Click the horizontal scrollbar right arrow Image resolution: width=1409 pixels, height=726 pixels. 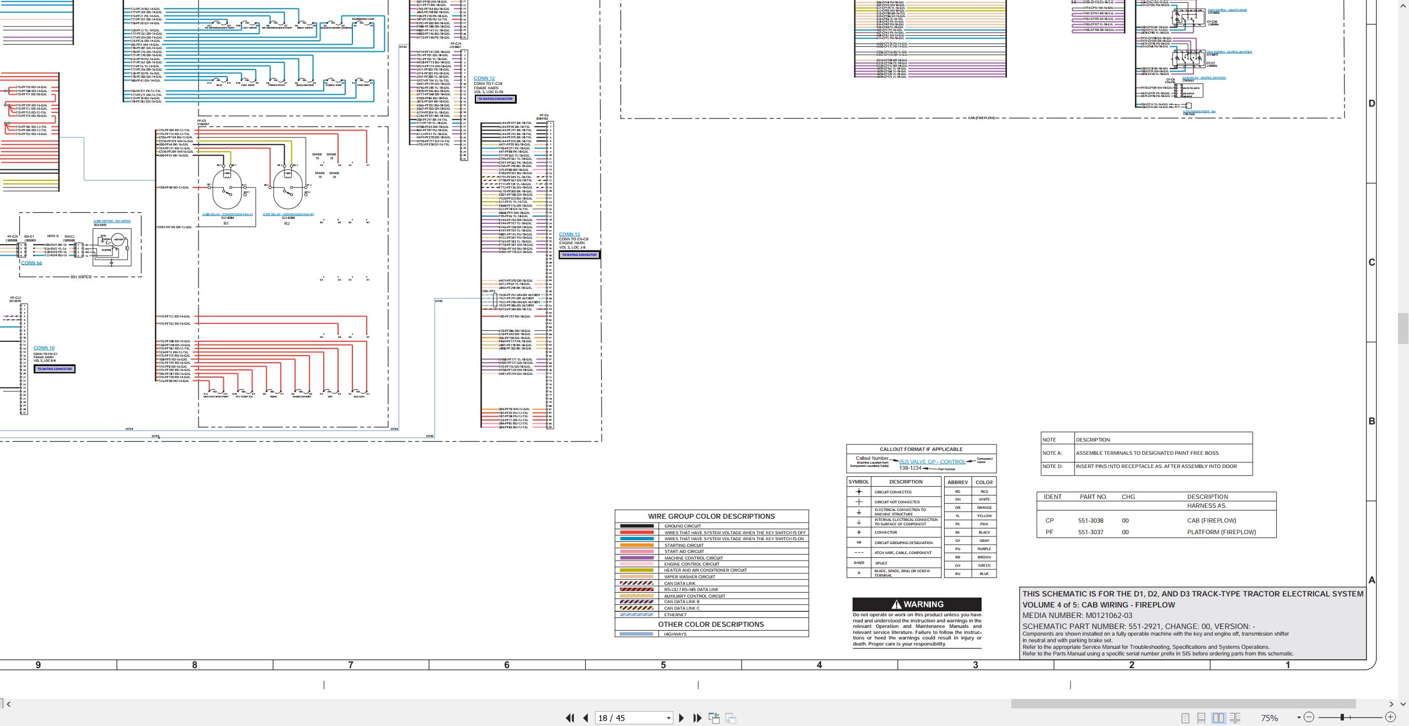[1391, 704]
